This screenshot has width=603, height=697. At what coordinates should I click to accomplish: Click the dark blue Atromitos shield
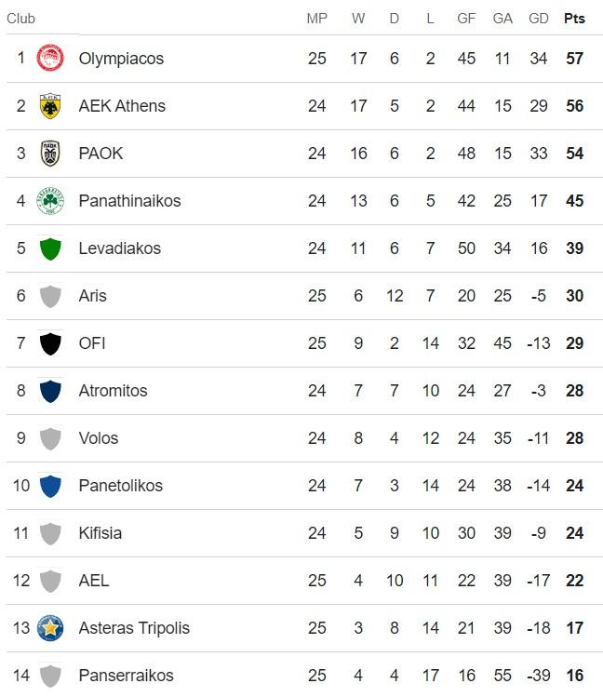(x=50, y=391)
